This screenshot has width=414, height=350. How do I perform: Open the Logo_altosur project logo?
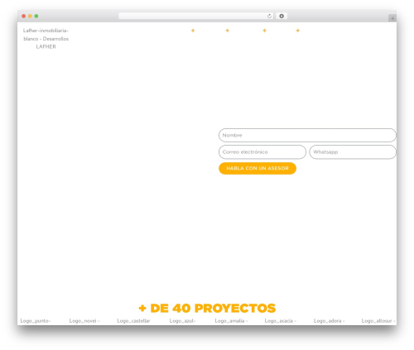coord(378,321)
